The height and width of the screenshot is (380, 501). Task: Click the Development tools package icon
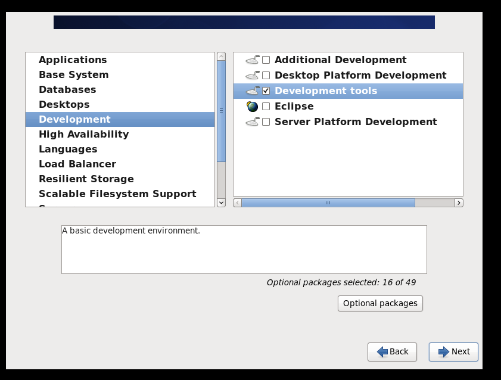pyautogui.click(x=253, y=91)
